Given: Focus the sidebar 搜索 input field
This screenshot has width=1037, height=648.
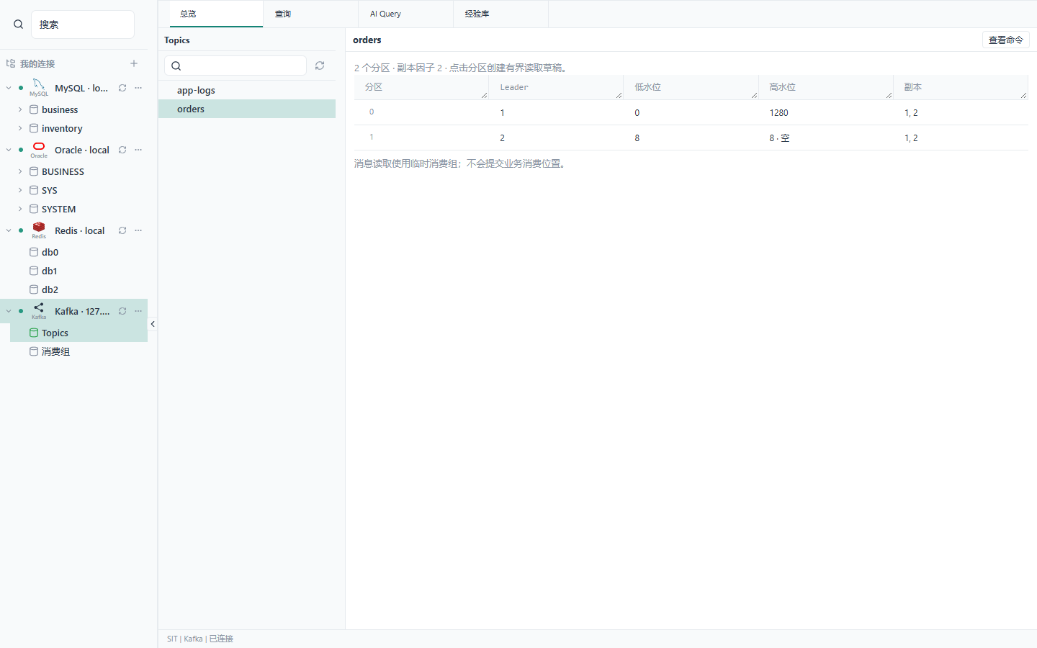Looking at the screenshot, I should click(x=83, y=24).
